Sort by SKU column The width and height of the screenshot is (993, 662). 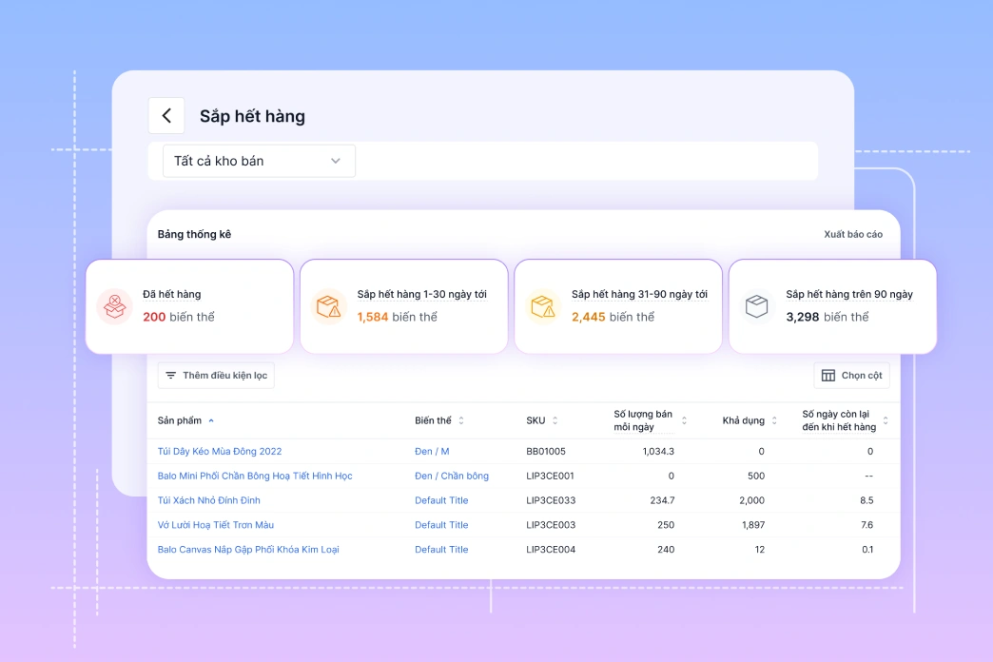click(555, 420)
